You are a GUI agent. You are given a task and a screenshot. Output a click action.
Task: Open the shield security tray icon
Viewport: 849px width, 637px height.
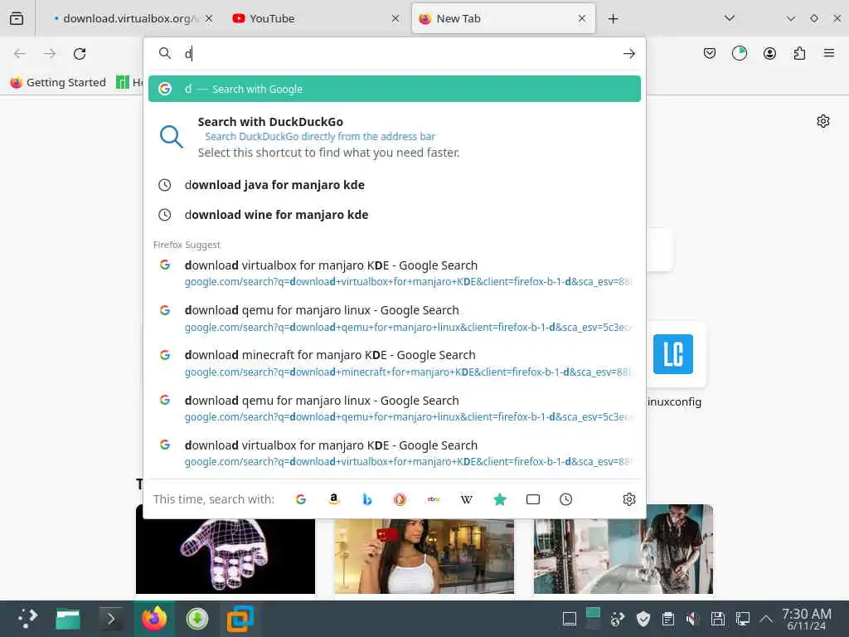[x=643, y=619]
